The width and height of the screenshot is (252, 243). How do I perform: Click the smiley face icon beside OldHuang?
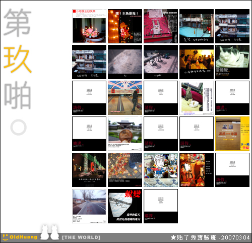point(5,237)
